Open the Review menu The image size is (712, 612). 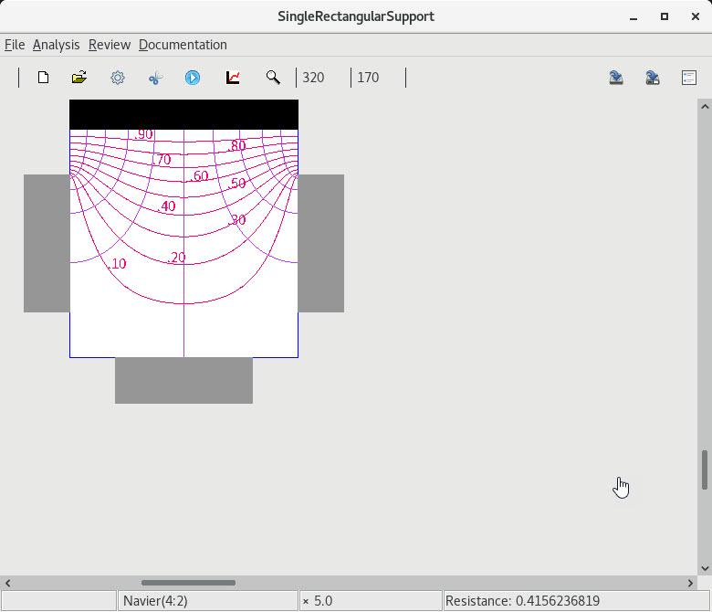coord(109,45)
